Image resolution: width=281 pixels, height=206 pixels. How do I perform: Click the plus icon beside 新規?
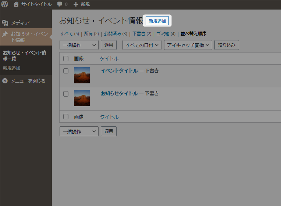click(76, 4)
